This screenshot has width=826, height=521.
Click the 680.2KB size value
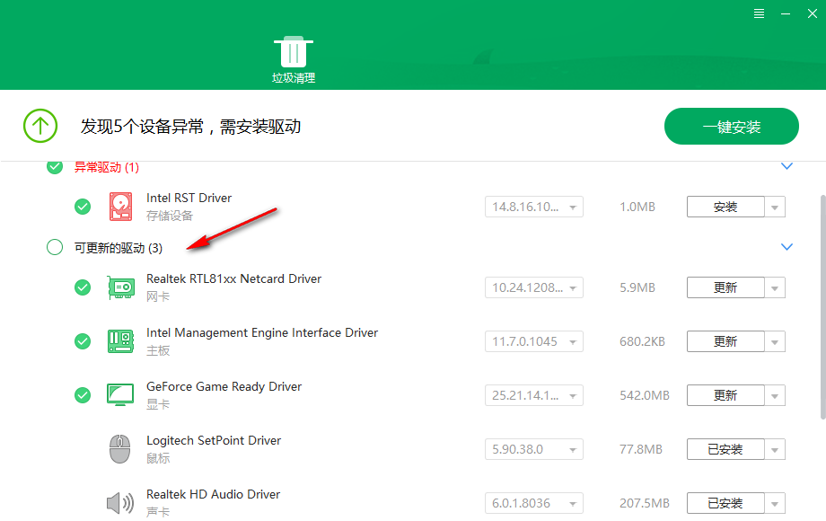pyautogui.click(x=642, y=341)
